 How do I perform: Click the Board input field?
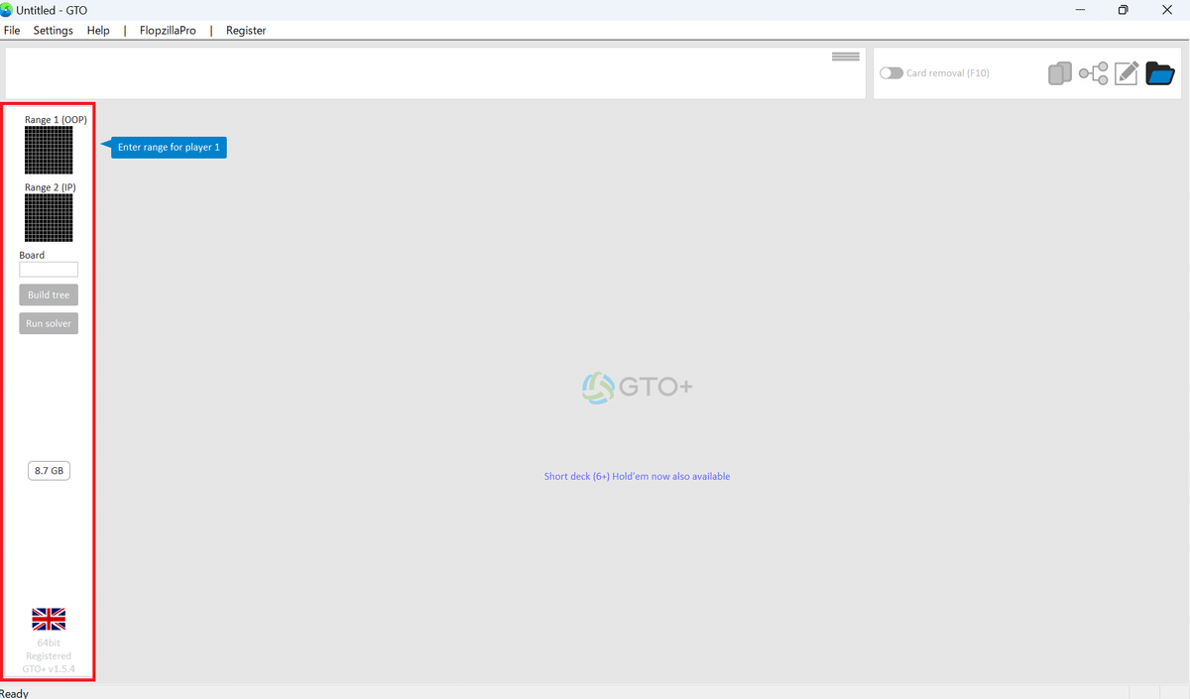tap(49, 270)
